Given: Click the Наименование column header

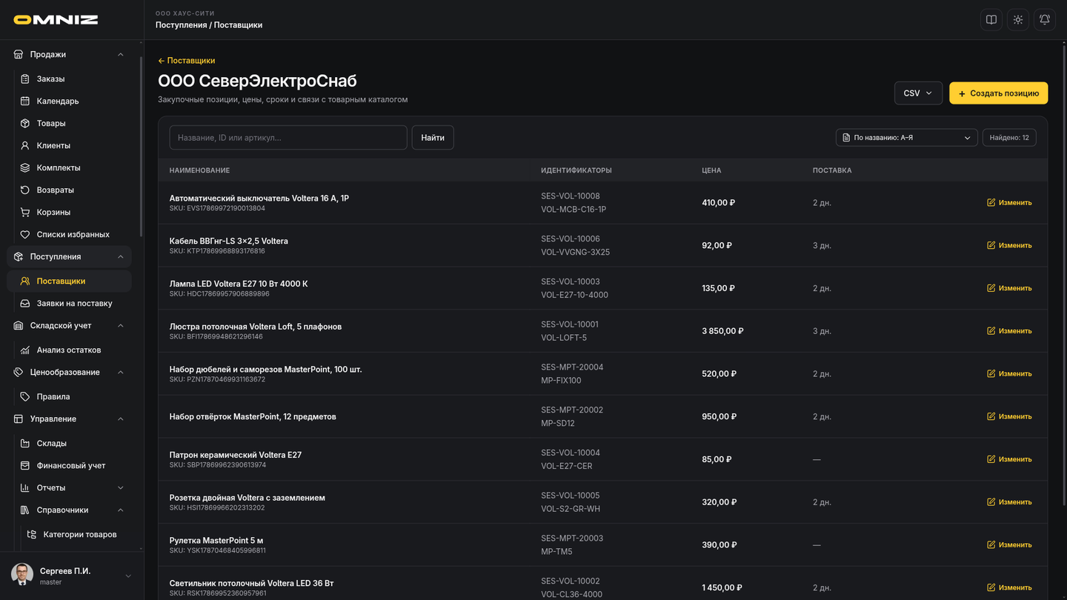Looking at the screenshot, I should tap(199, 170).
